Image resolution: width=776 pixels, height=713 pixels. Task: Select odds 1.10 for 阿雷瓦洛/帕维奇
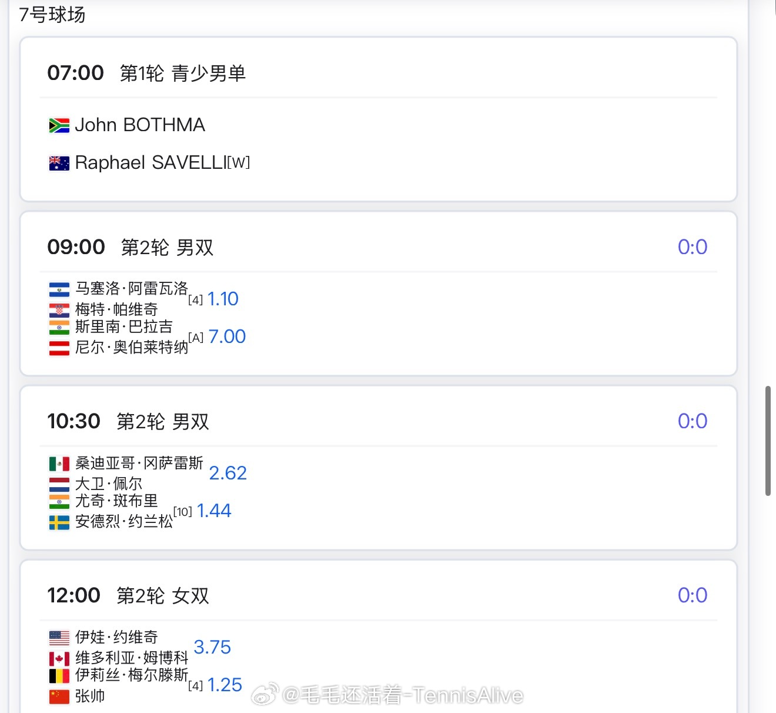pos(223,299)
